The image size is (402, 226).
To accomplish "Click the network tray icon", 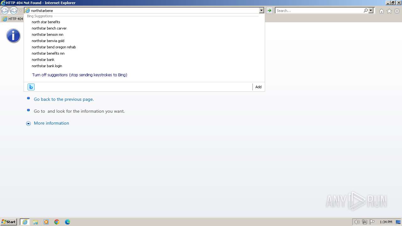I will (x=365, y=222).
